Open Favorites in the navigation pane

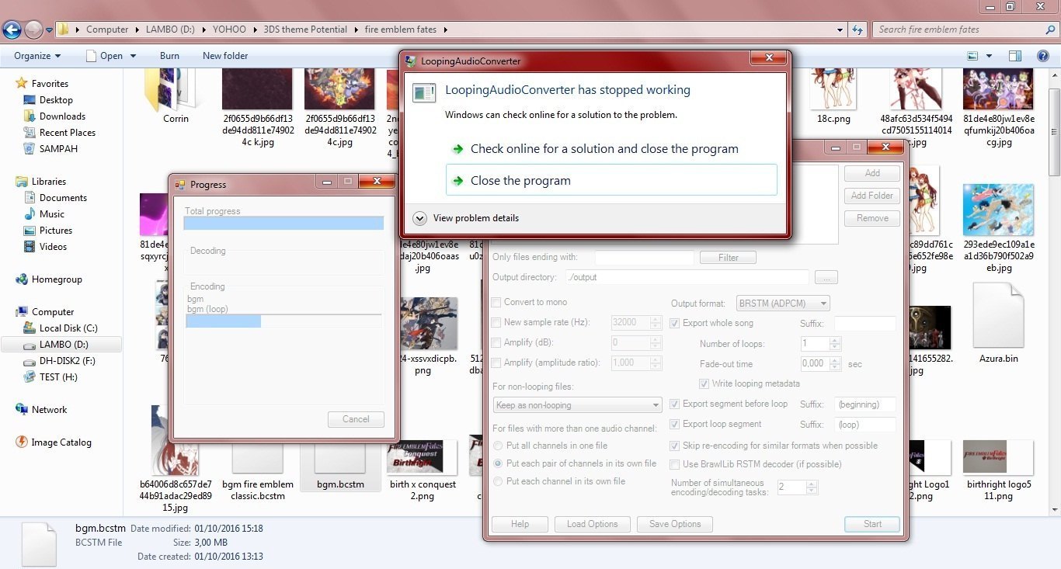point(50,84)
